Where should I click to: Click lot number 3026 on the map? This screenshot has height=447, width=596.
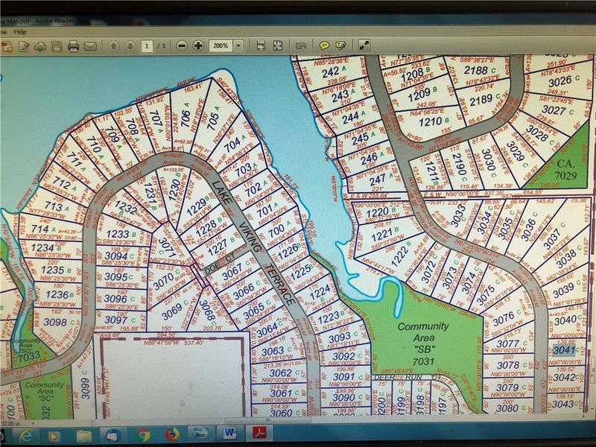click(559, 81)
